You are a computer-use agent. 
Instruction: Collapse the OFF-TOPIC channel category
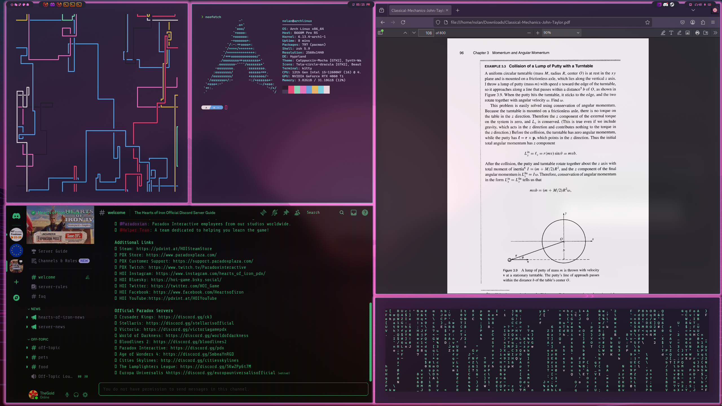click(38, 339)
